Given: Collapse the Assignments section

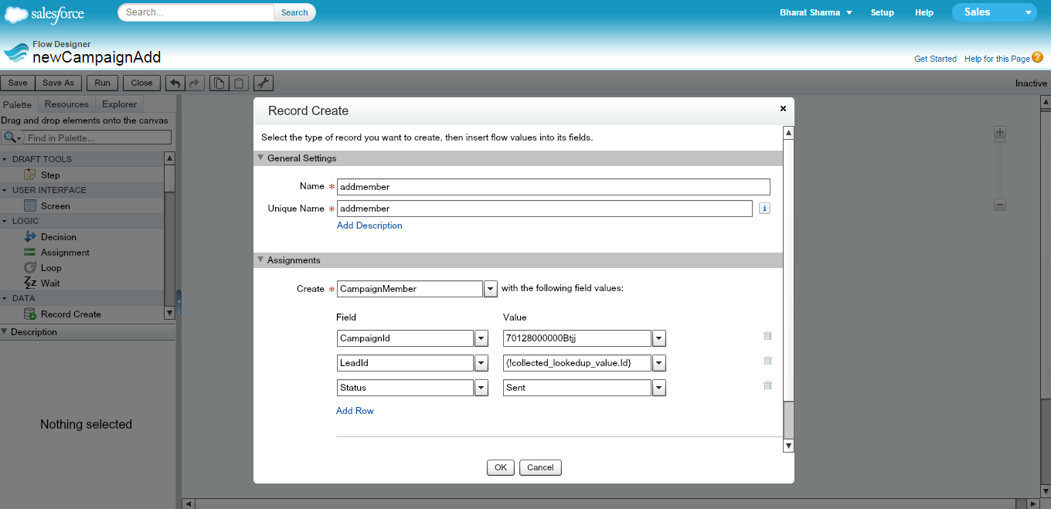Looking at the screenshot, I should (261, 260).
